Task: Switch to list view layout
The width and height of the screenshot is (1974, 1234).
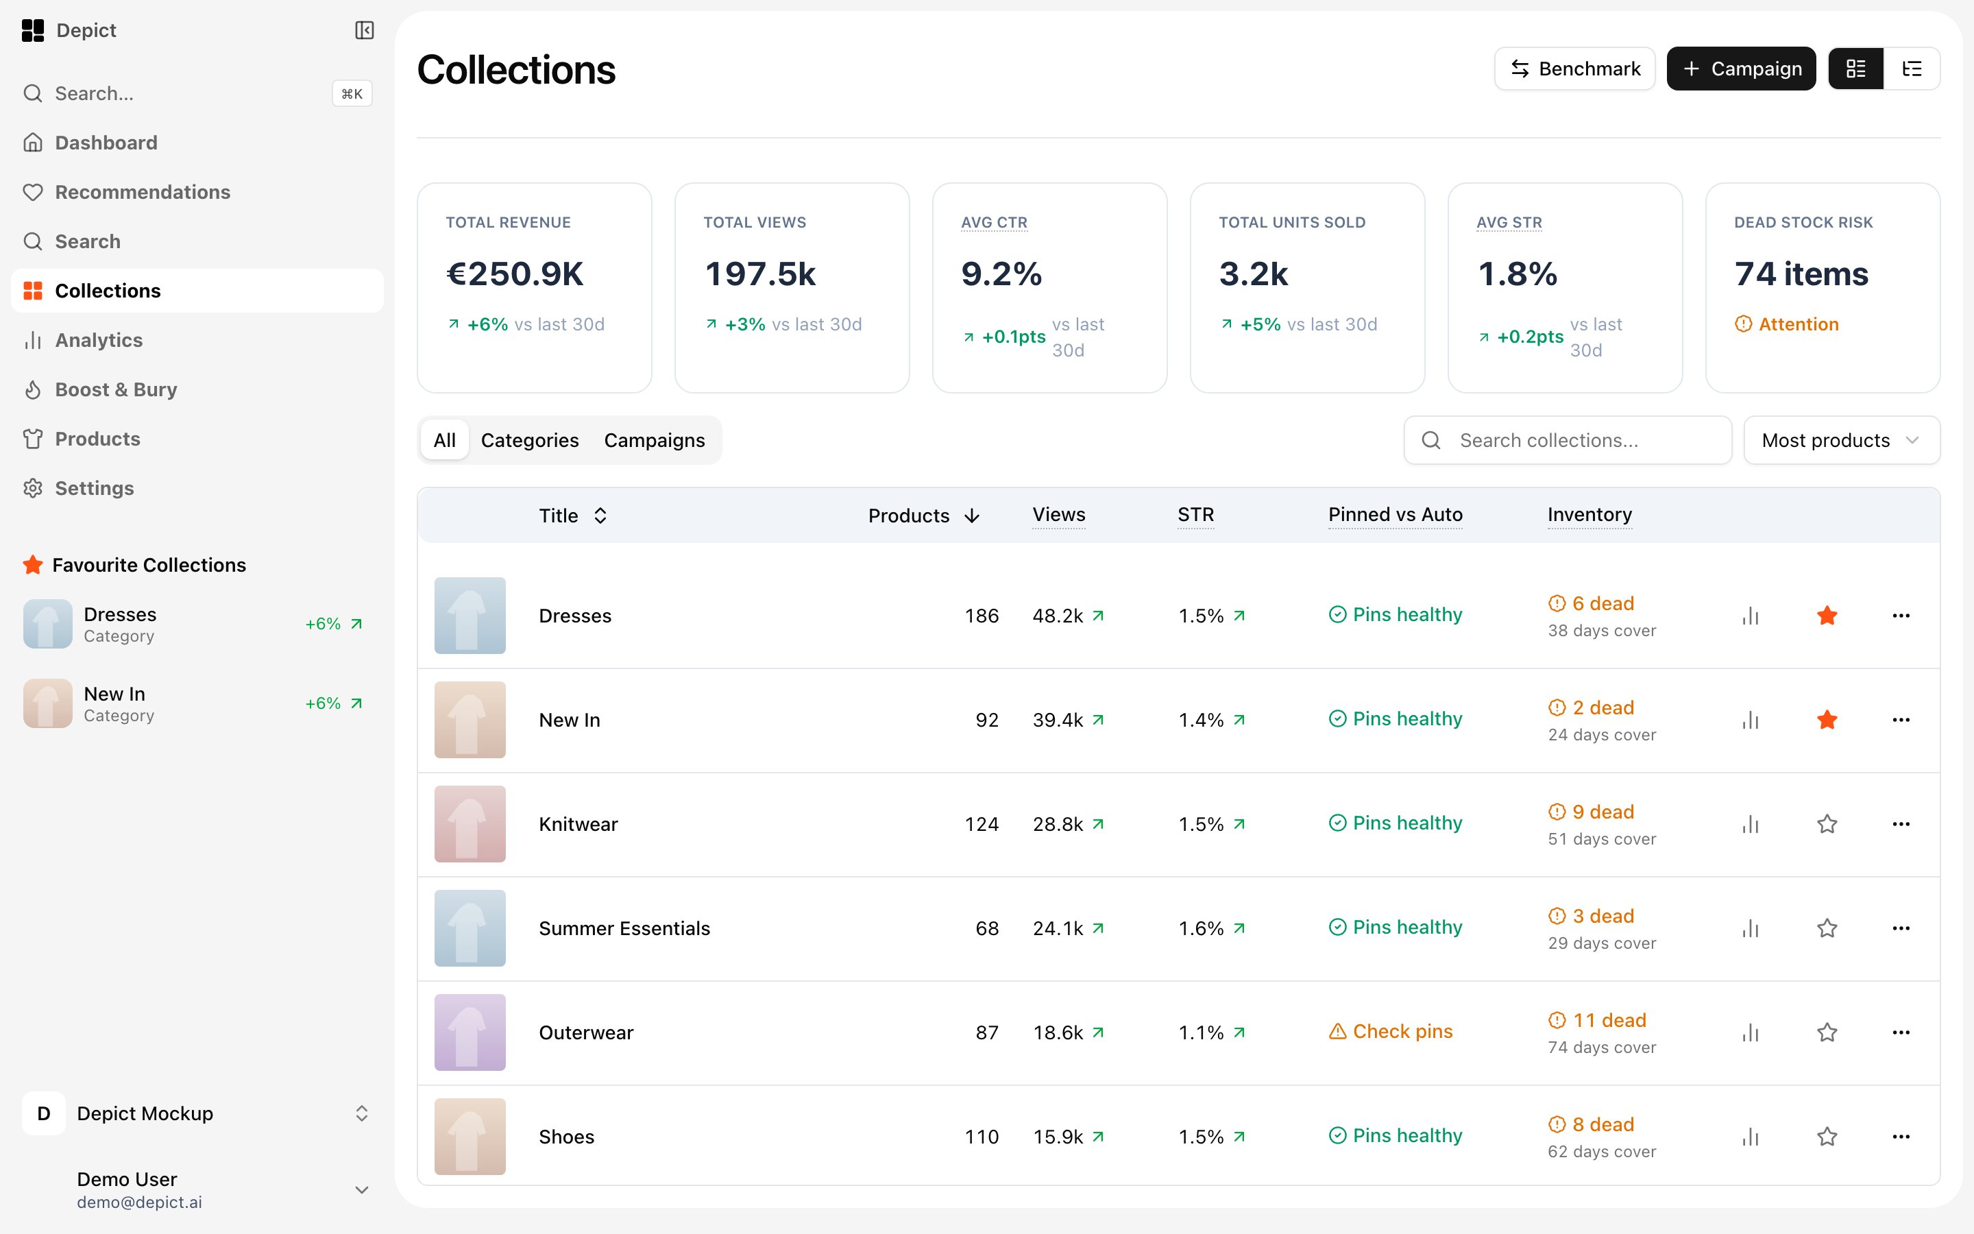Action: (x=1911, y=69)
